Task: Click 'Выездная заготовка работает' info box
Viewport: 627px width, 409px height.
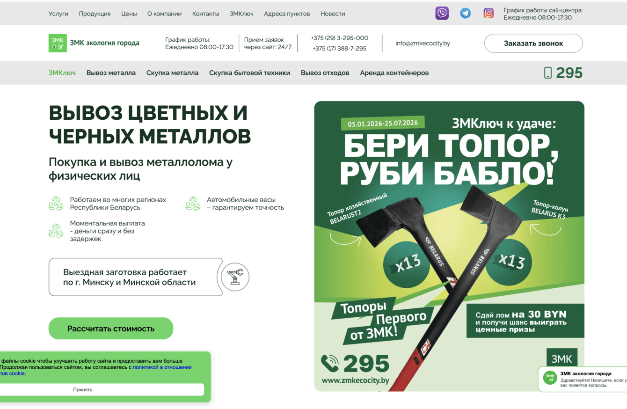Action: coord(136,277)
